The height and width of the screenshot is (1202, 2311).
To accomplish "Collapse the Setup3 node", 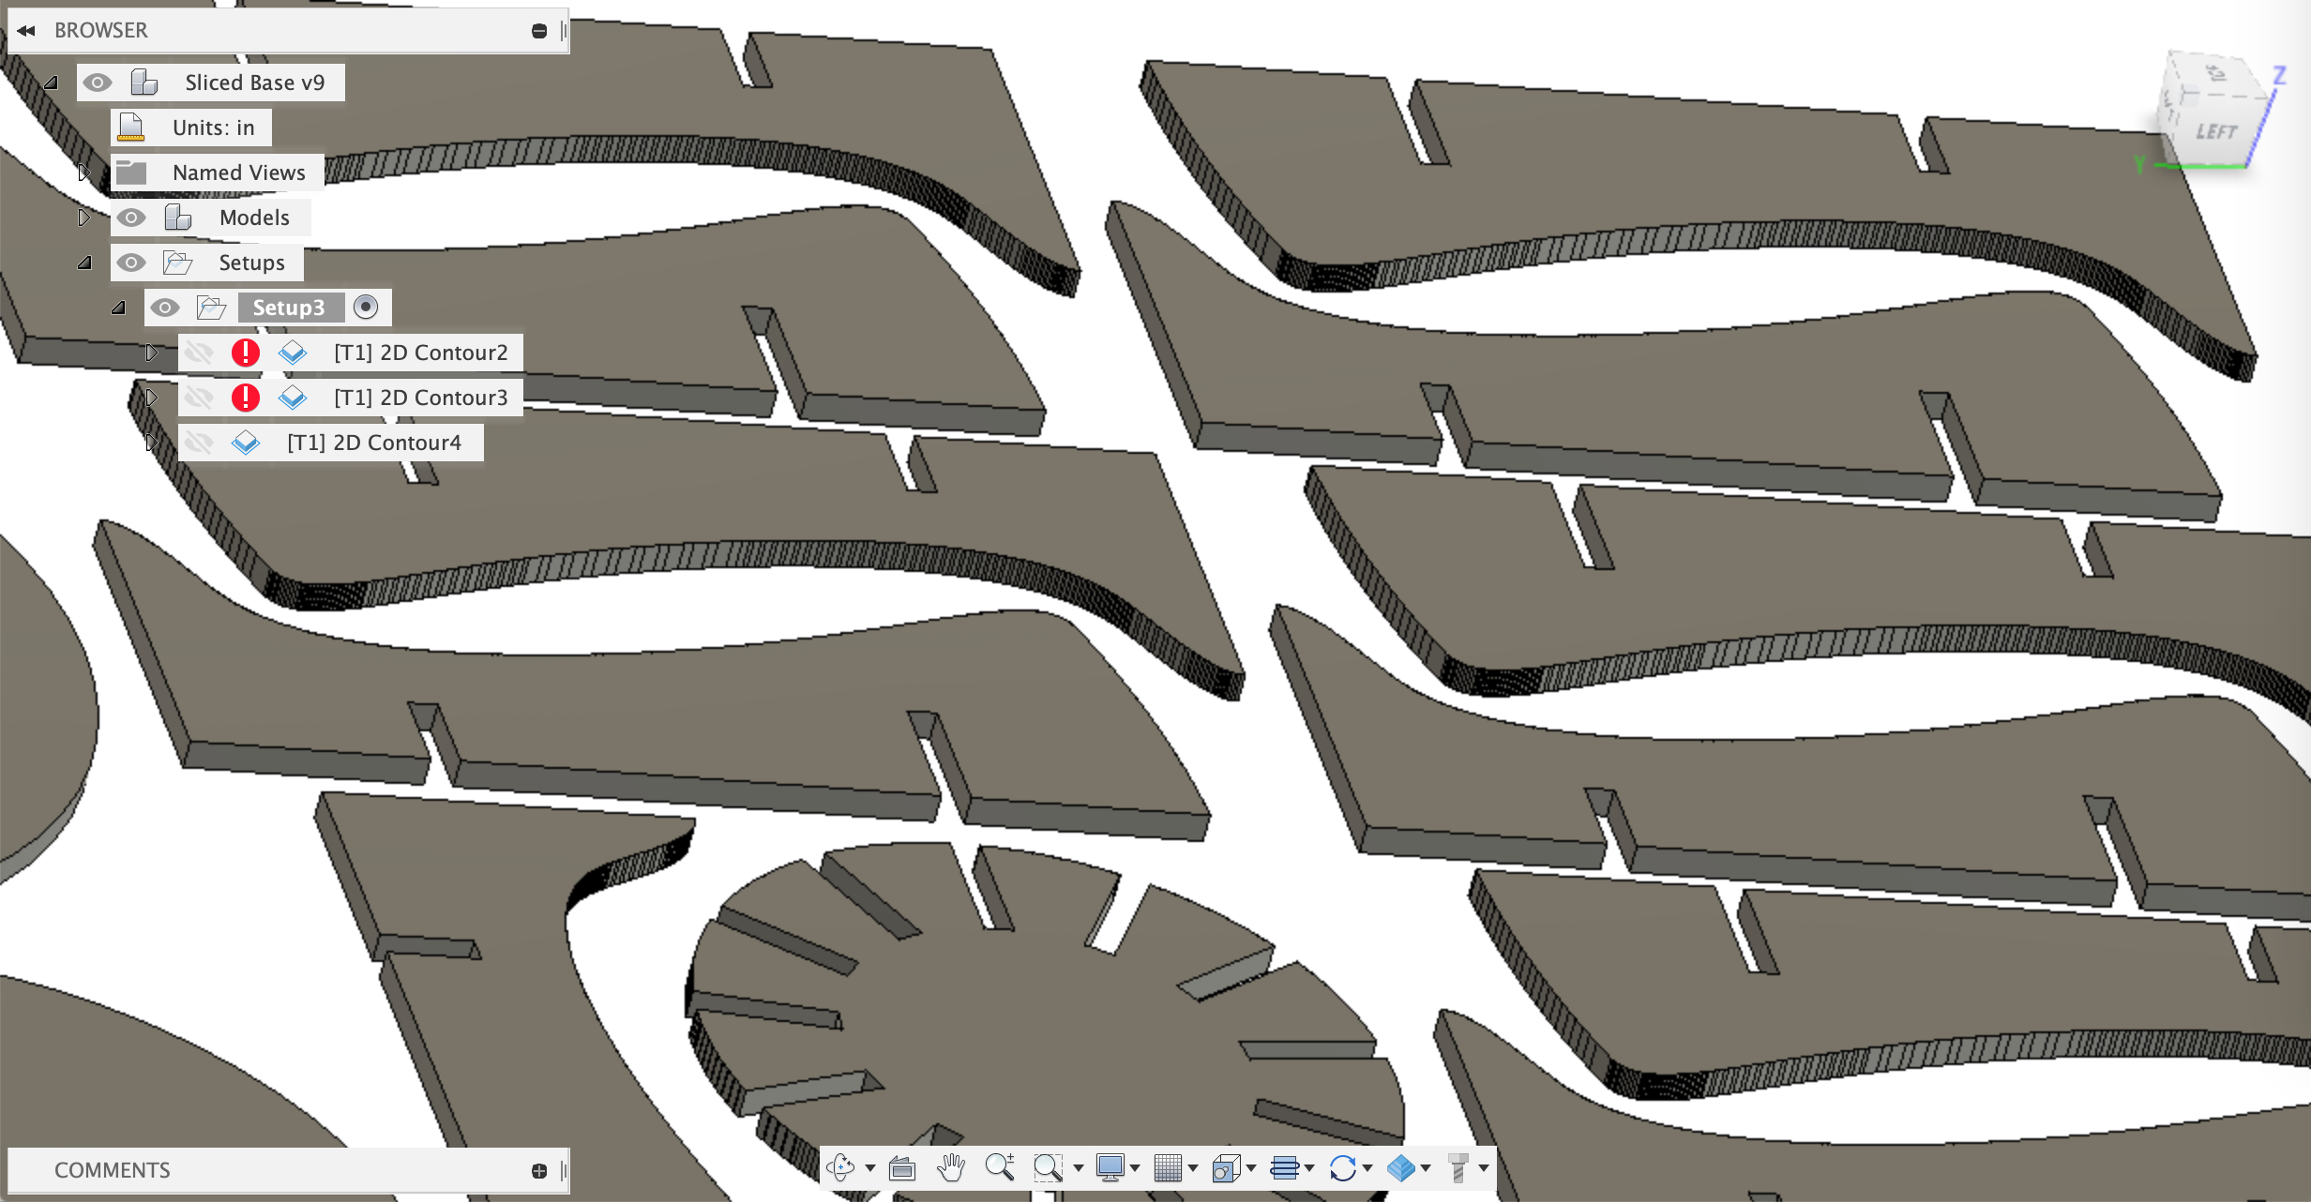I will point(117,307).
